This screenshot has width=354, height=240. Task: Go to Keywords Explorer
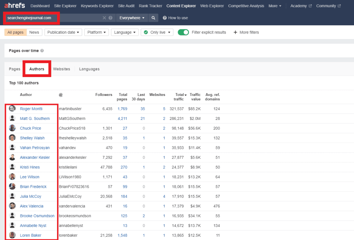coord(97,6)
